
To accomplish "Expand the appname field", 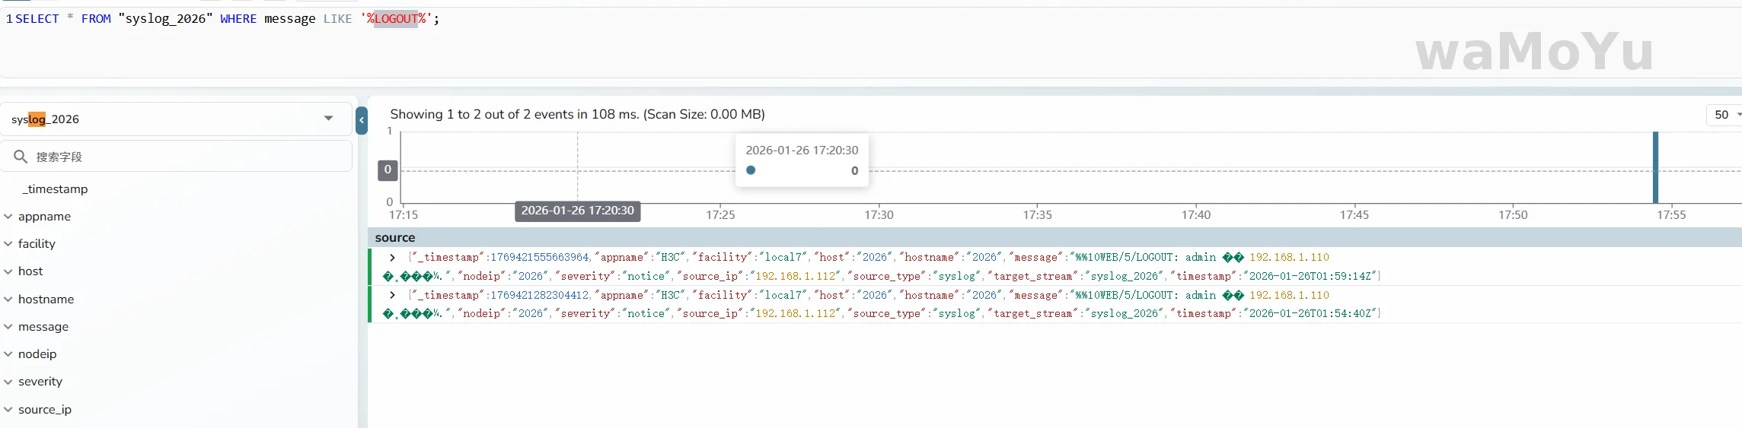I will (8, 217).
